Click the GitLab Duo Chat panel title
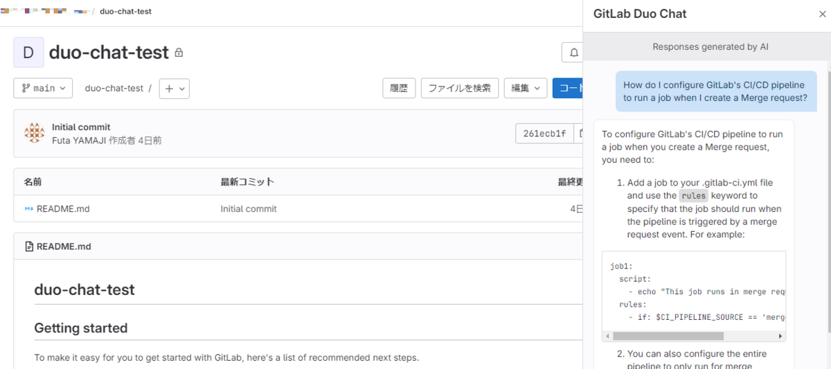The width and height of the screenshot is (831, 369). [x=640, y=14]
